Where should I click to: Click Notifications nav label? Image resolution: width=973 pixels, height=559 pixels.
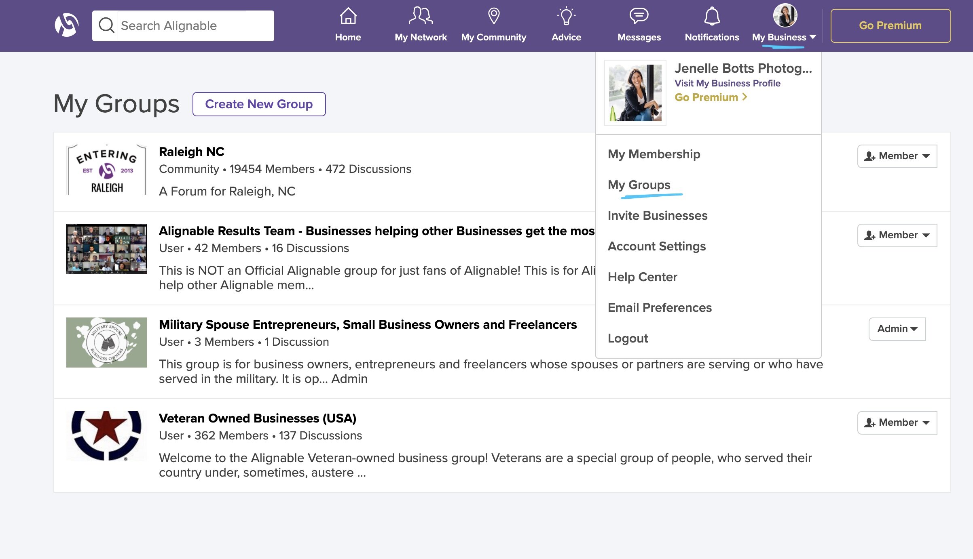click(712, 37)
